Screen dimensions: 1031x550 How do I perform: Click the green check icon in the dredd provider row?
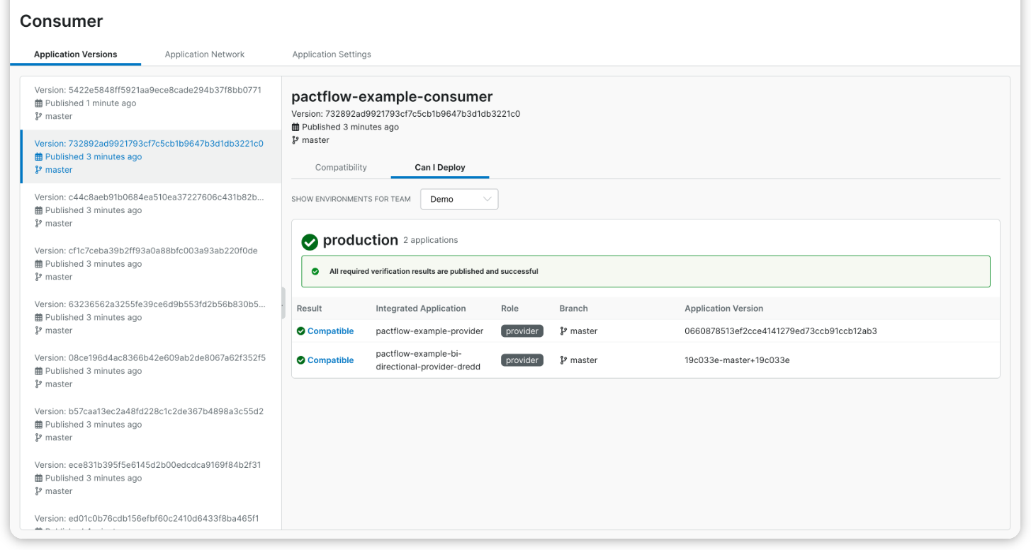pos(300,360)
